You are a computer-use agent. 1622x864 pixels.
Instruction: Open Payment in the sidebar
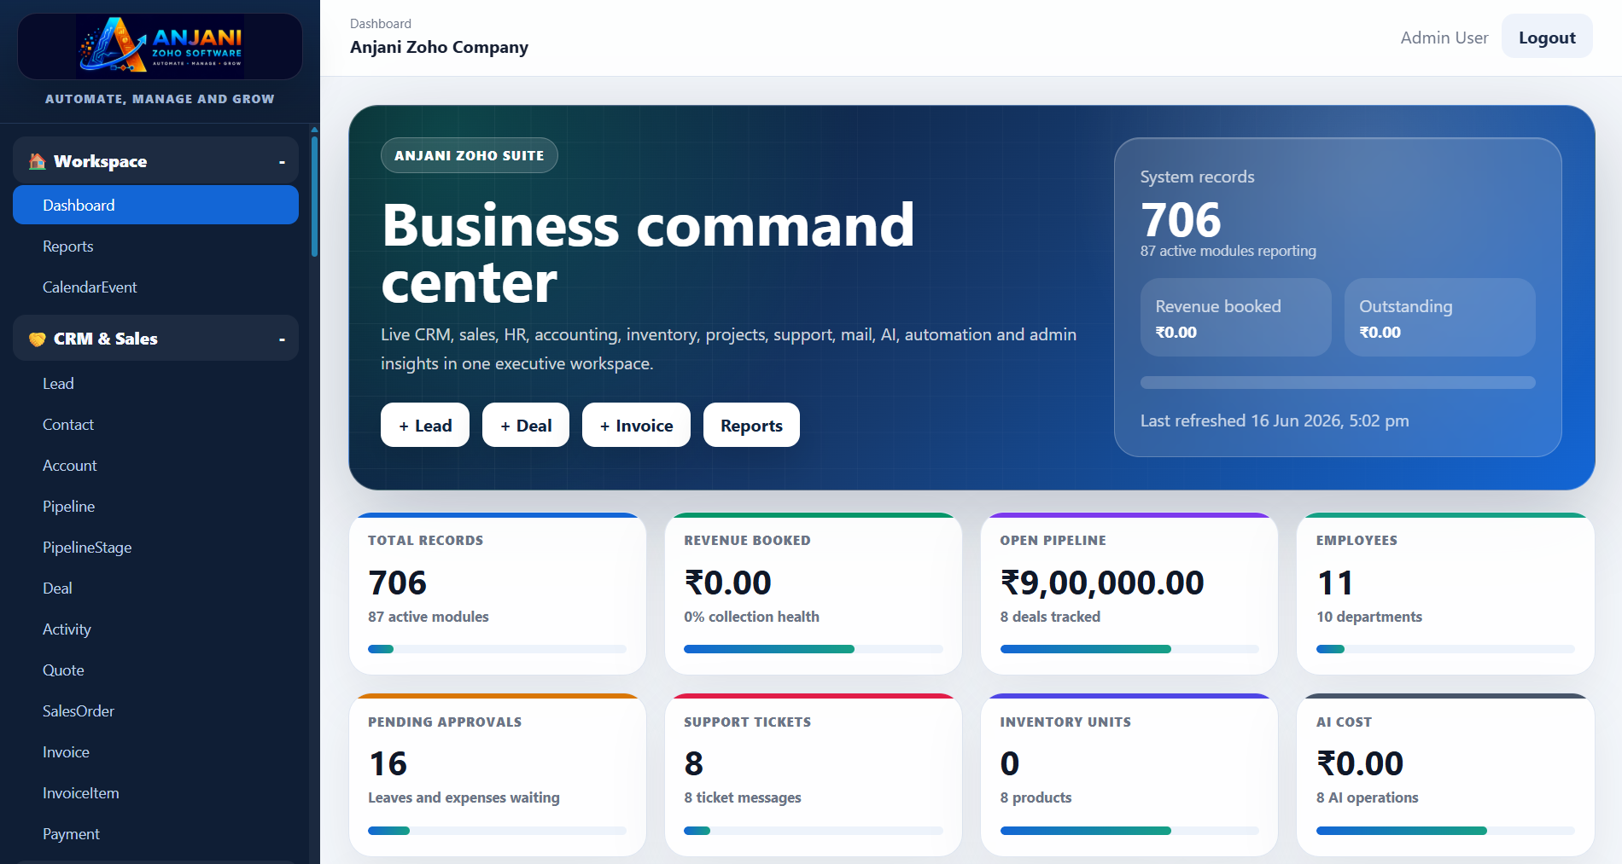tap(155, 834)
